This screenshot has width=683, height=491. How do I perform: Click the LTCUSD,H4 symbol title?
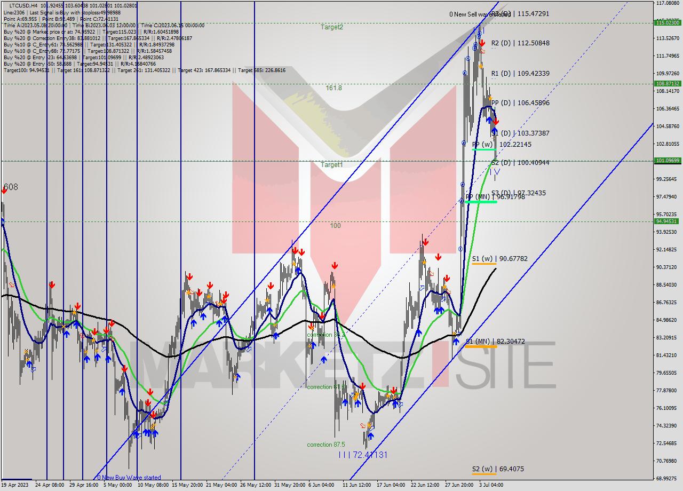23,5
